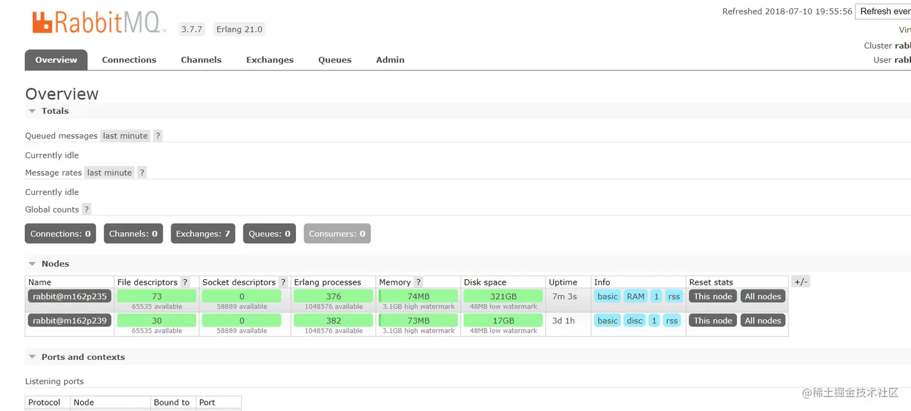Click the Disk space column header
The height and width of the screenshot is (411, 911).
(485, 282)
